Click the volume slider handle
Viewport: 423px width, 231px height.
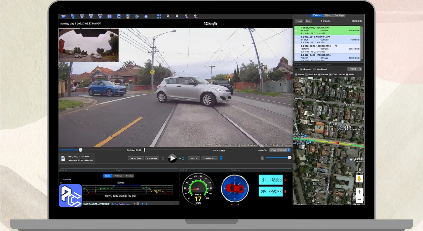[289, 158]
